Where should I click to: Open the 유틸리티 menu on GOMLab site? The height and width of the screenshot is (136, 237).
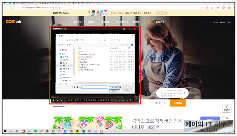(x=107, y=22)
